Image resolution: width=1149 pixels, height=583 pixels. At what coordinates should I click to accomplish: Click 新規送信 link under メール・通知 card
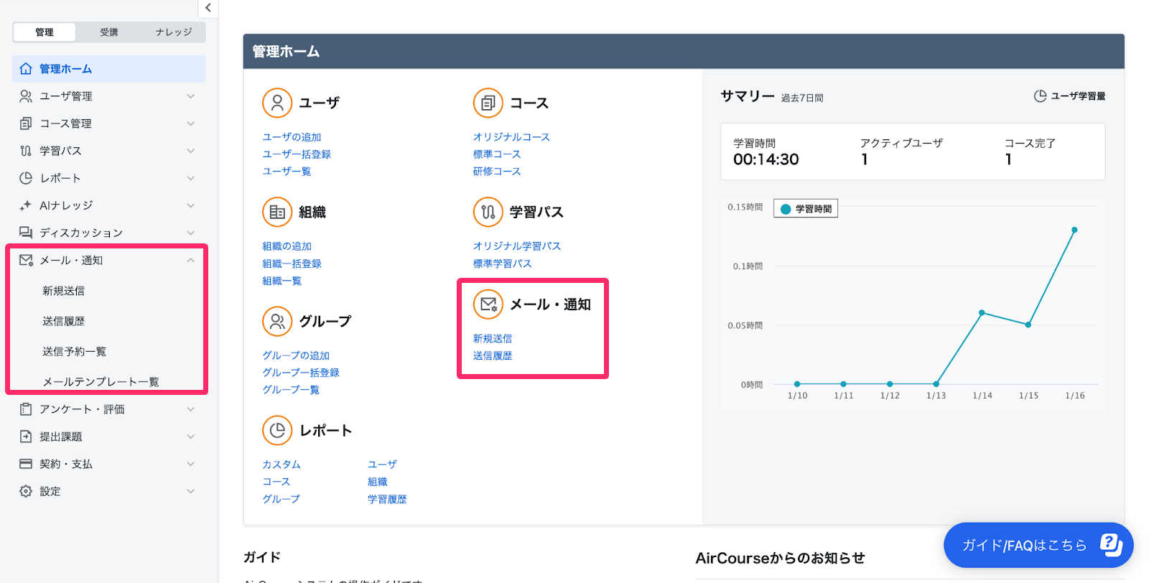point(493,338)
